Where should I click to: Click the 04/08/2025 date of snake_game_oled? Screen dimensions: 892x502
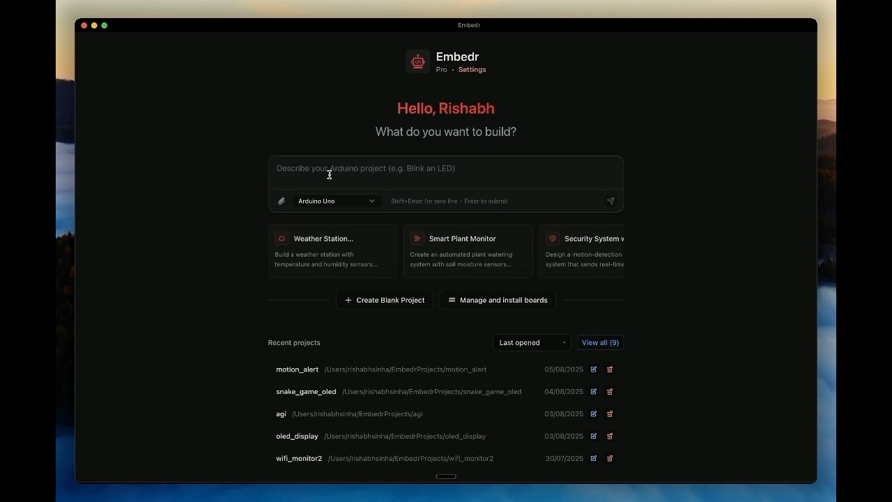(x=564, y=392)
